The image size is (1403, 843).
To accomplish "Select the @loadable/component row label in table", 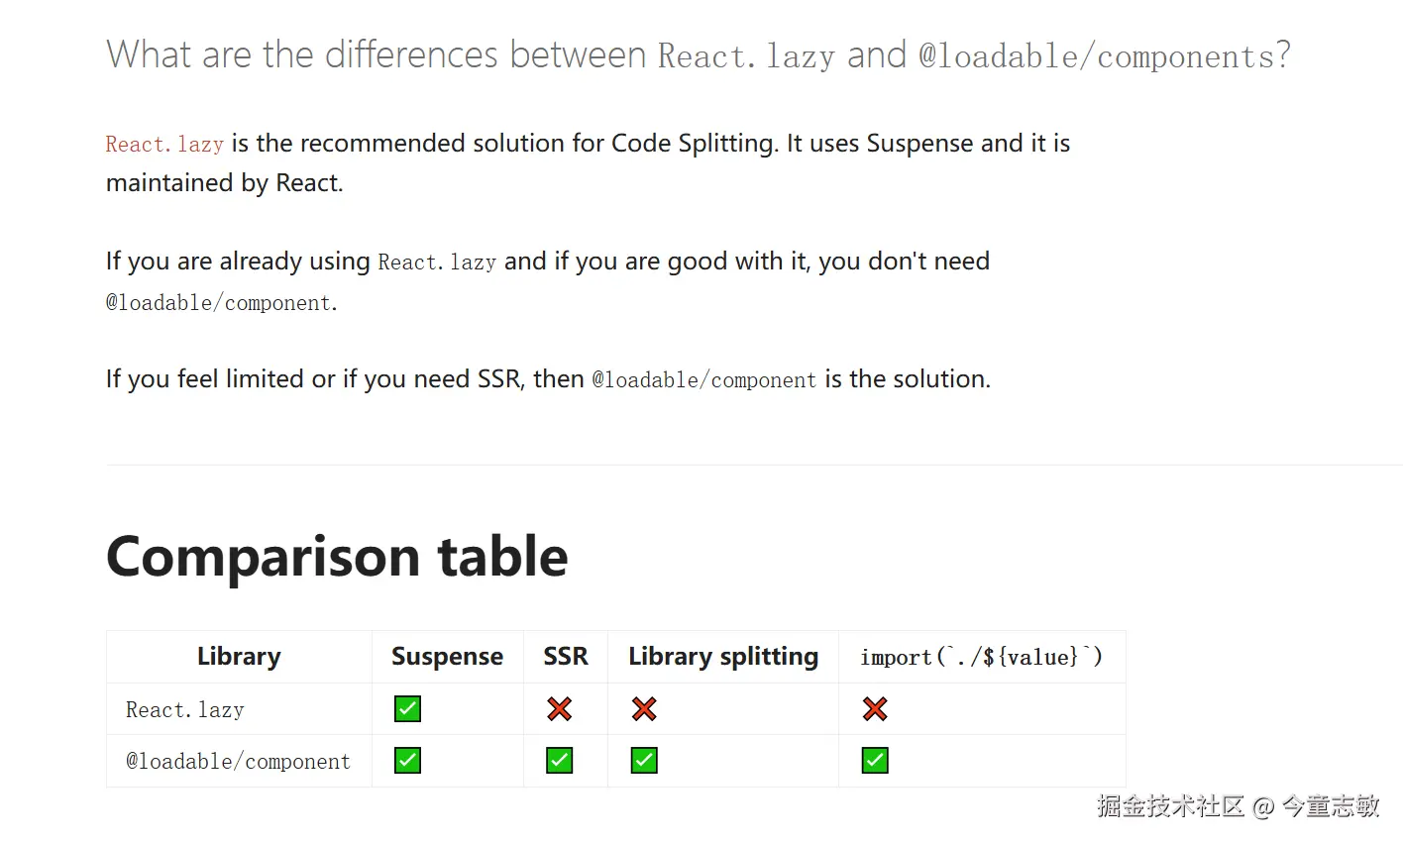I will coord(238,762).
